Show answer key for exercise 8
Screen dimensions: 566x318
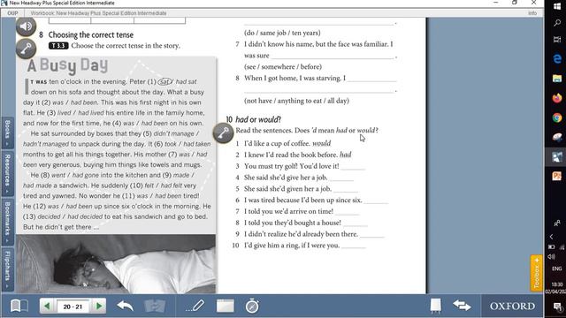[26, 49]
